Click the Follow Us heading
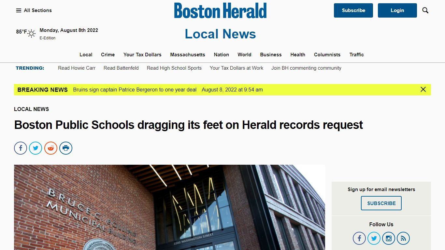This screenshot has height=250, width=445. tap(381, 224)
